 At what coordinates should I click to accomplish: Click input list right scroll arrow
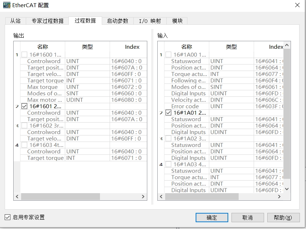[279, 196]
